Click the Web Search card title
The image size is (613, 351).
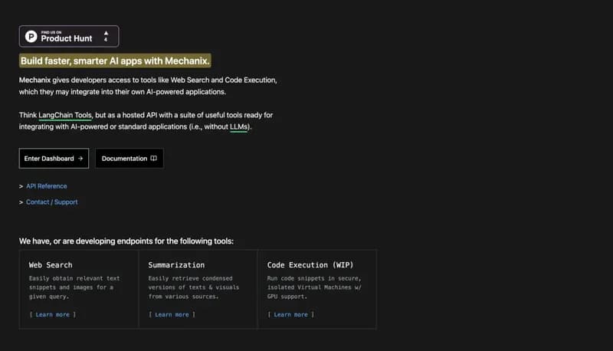click(x=51, y=265)
